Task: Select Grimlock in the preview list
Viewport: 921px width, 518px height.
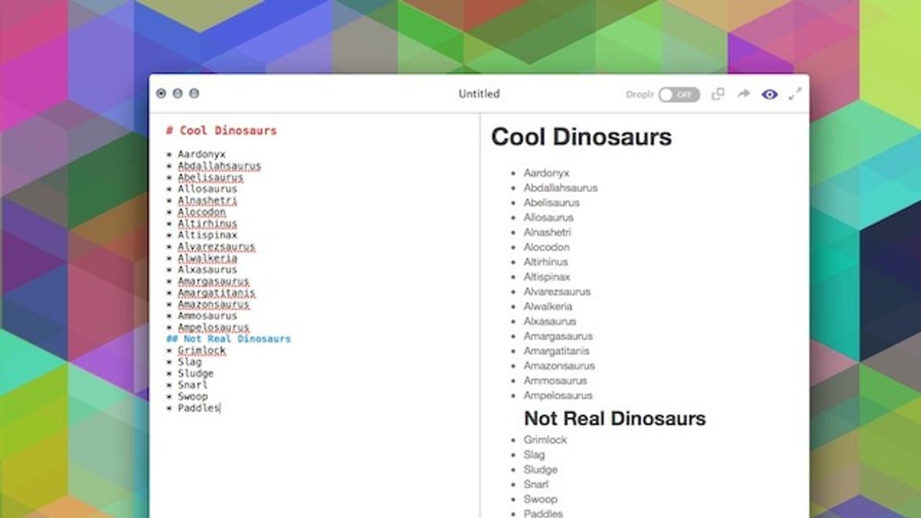Action: pyautogui.click(x=545, y=440)
